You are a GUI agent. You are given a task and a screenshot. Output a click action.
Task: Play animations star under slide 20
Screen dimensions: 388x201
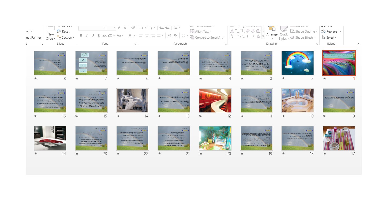point(201,154)
